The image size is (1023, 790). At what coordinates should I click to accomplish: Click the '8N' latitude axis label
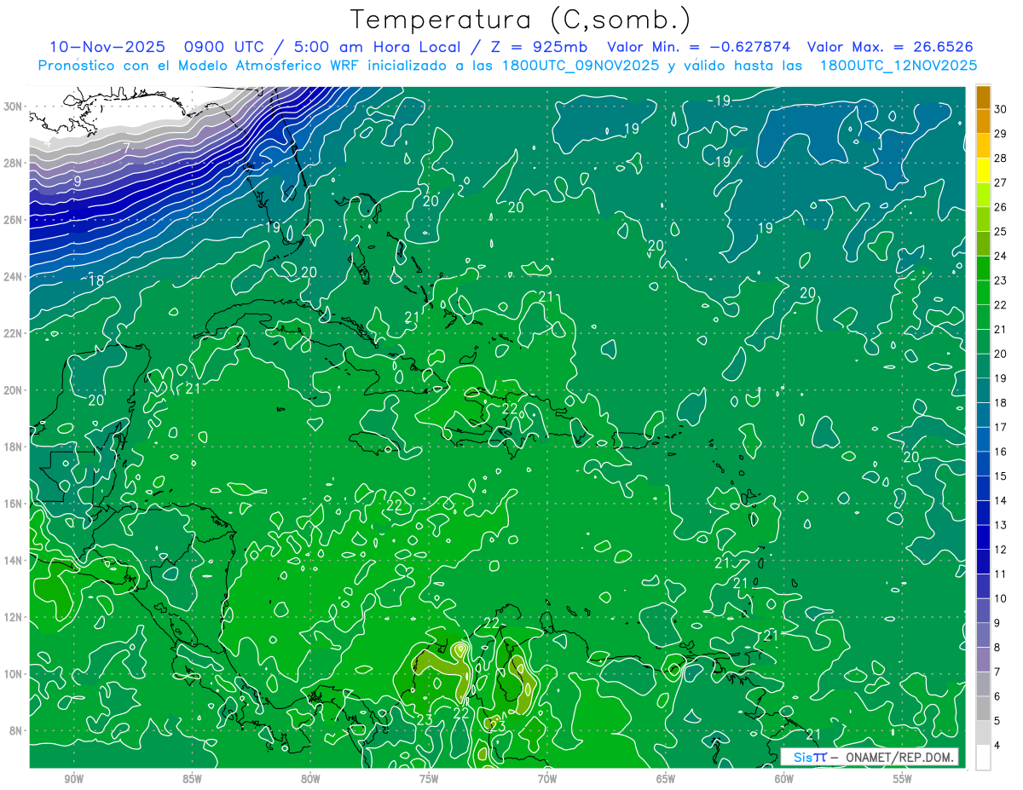click(x=16, y=730)
